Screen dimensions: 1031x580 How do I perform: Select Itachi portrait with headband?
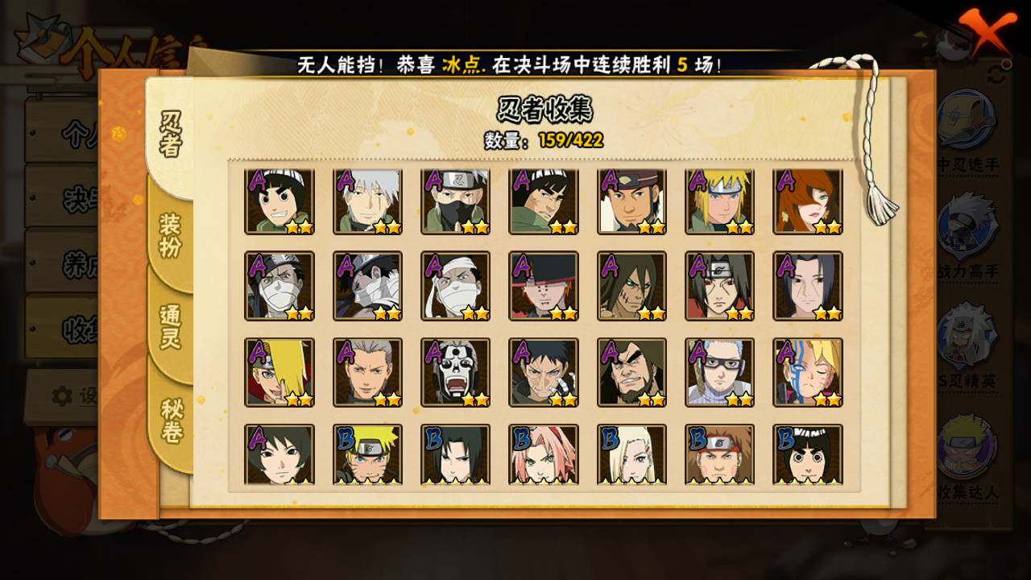[x=719, y=286]
